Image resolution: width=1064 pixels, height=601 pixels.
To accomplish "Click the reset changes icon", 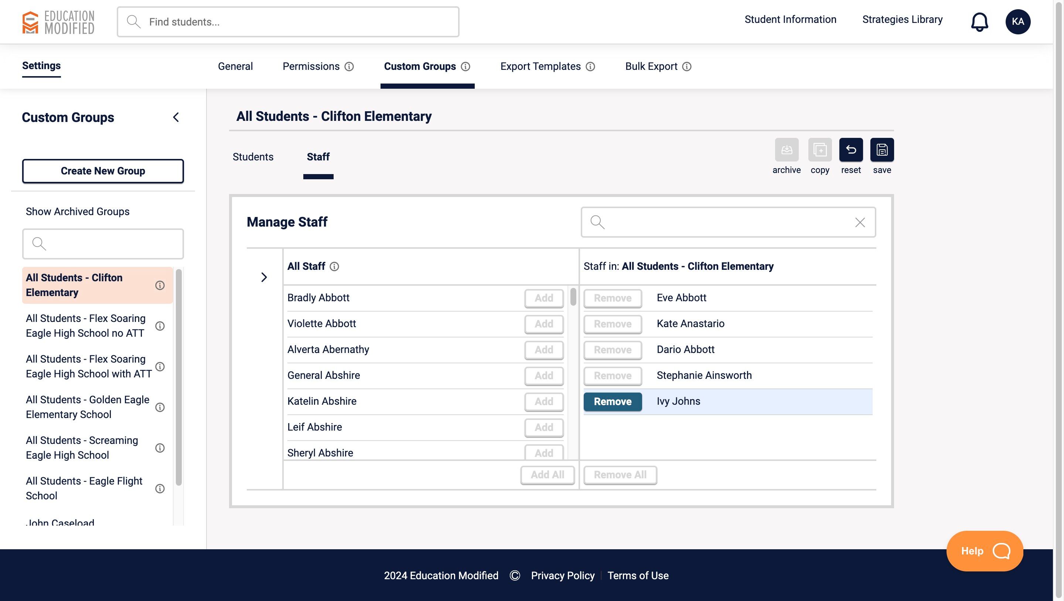I will [850, 150].
